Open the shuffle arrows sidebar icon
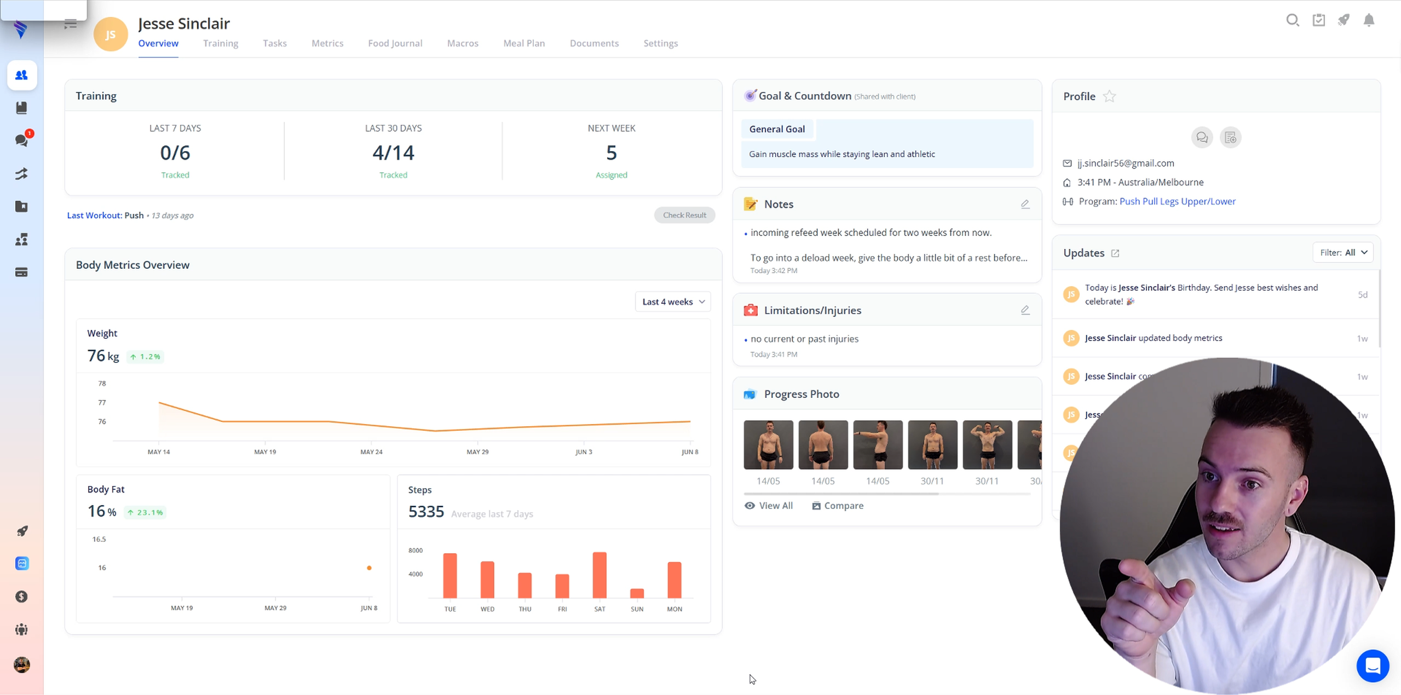Image resolution: width=1401 pixels, height=695 pixels. coord(21,173)
